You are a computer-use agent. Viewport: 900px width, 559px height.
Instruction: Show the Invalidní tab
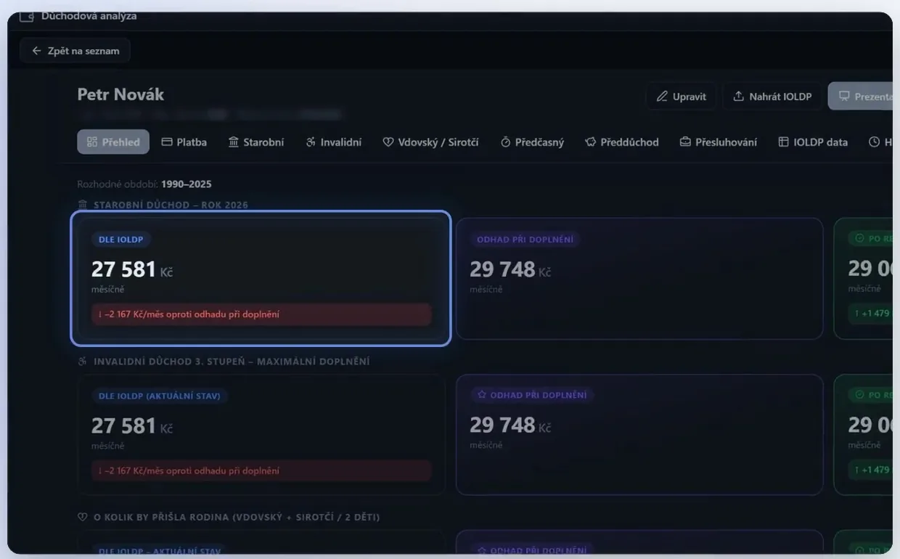334,142
